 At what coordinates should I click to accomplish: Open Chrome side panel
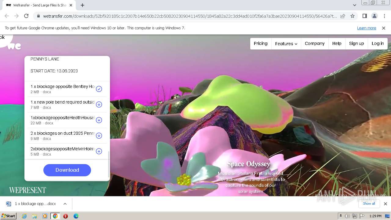(364, 16)
